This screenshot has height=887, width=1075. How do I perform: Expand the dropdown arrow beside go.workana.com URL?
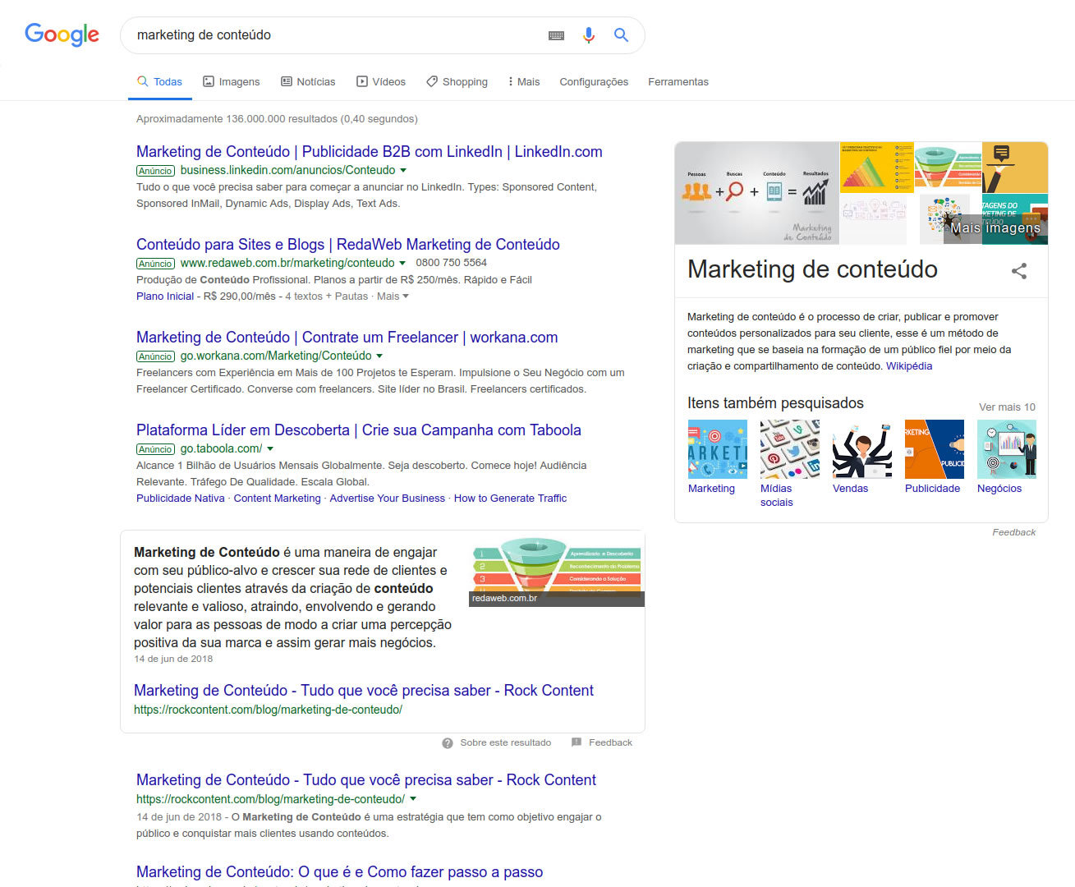379,356
